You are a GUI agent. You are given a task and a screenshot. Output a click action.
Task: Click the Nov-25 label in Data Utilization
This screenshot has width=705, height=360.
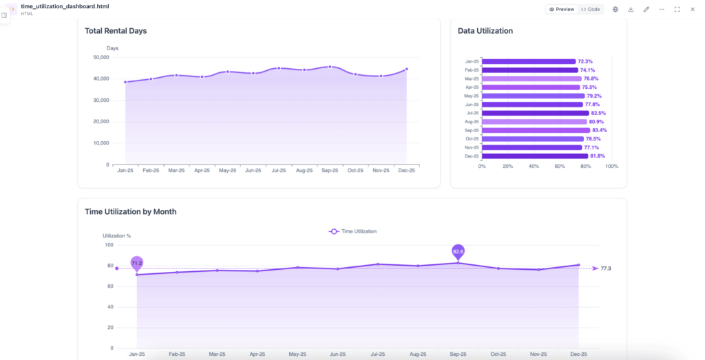pos(472,147)
